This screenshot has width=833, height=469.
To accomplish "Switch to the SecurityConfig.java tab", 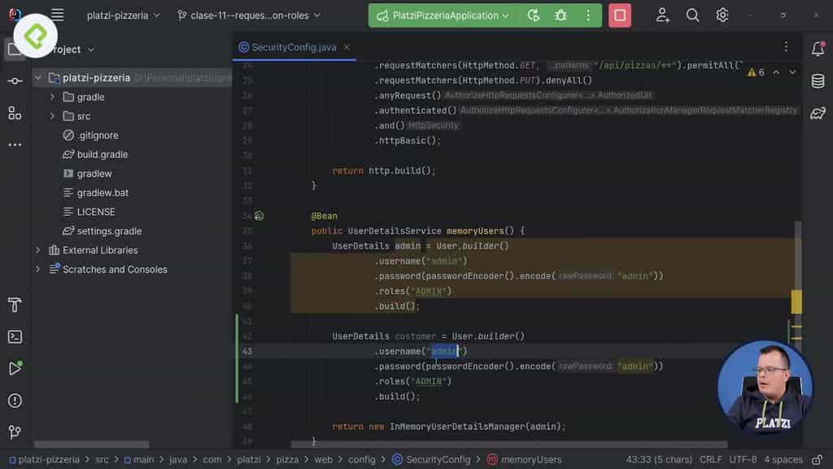I will tap(294, 47).
